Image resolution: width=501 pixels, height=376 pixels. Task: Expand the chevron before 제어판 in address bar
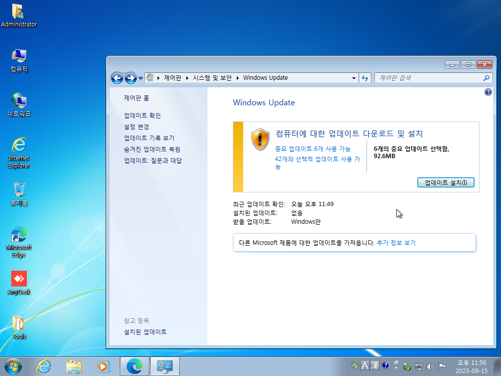(159, 78)
